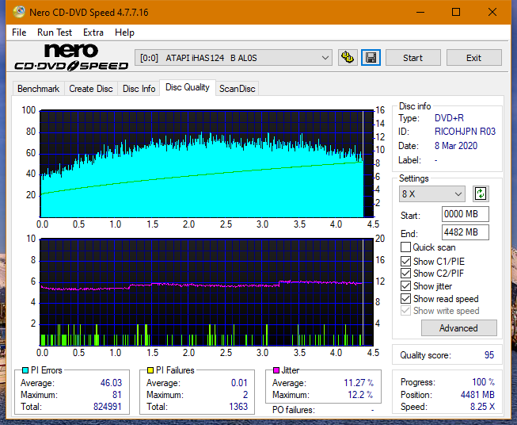Image resolution: width=517 pixels, height=425 pixels.
Task: Click the refresh speed settings icon
Action: click(x=481, y=193)
